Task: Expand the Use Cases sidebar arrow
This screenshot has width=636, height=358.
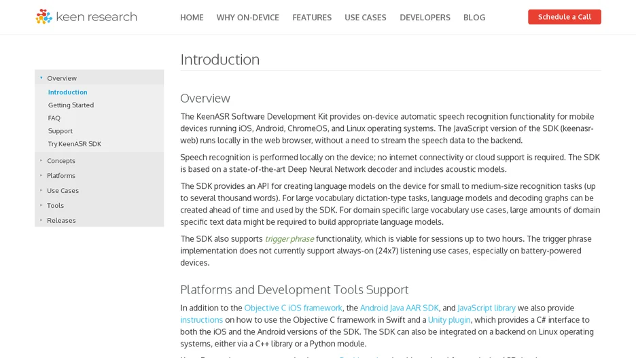Action: point(41,191)
